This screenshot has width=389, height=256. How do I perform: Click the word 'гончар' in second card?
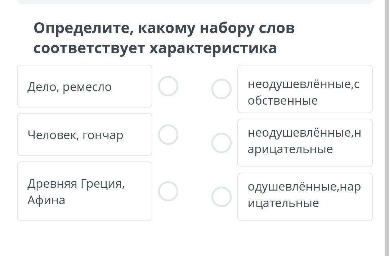103,135
